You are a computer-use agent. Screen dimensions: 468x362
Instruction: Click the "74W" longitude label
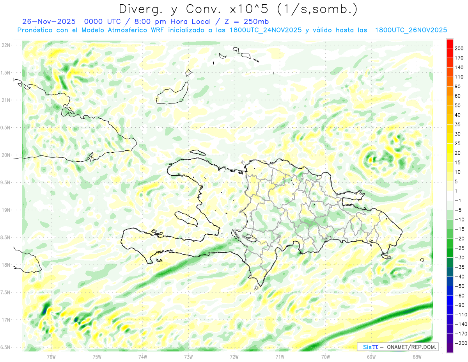coord(142,357)
